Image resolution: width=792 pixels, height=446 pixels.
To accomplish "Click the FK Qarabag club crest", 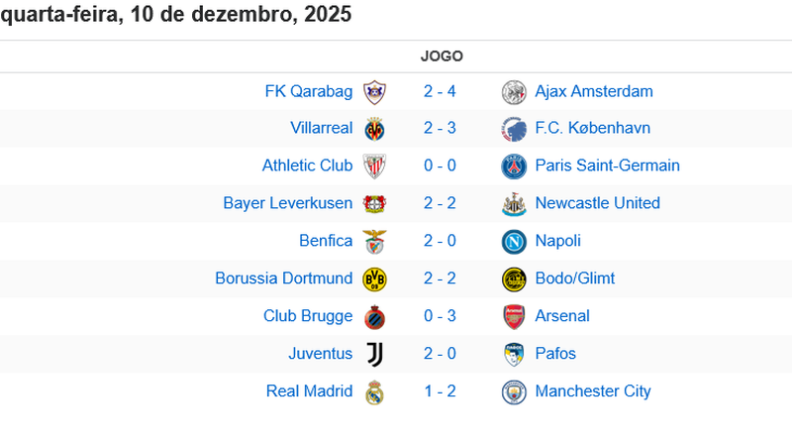I will coord(374,92).
